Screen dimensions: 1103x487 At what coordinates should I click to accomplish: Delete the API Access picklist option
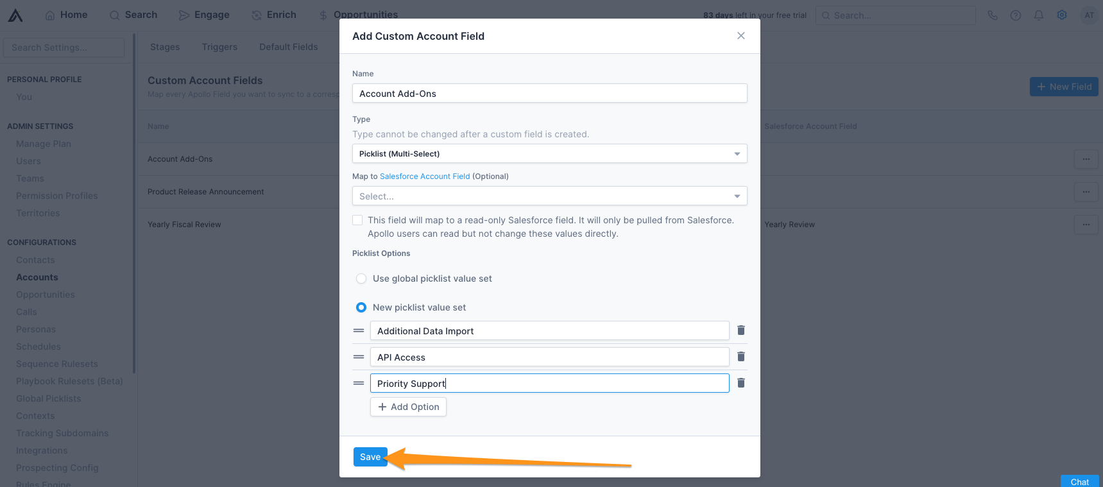click(x=740, y=356)
